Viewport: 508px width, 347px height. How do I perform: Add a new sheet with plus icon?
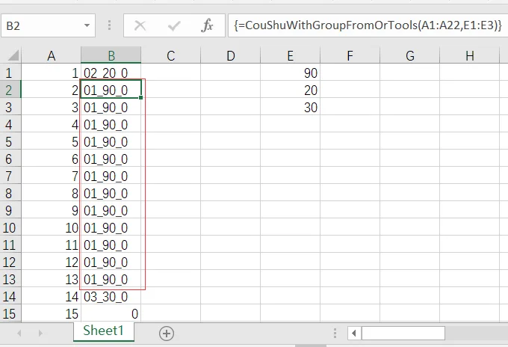tap(167, 334)
